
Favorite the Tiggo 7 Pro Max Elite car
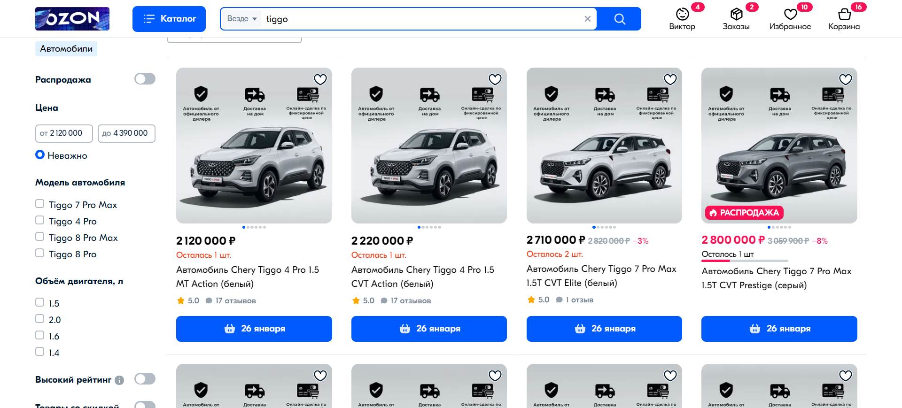670,79
